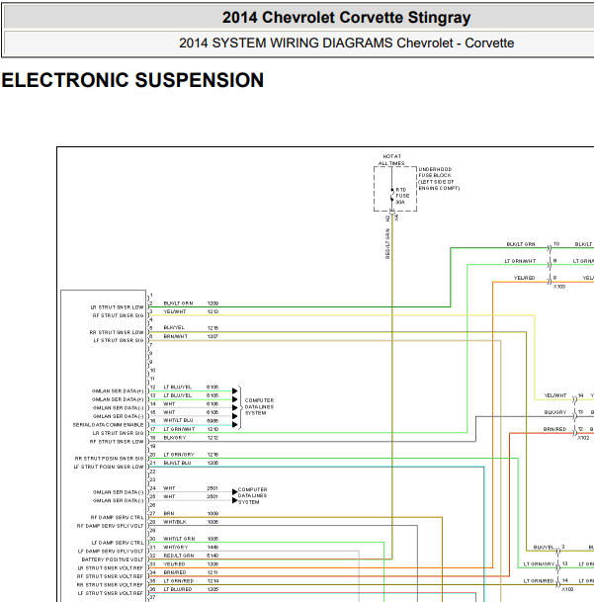Click 'WHT/LT GRN' wire label at pin 30
Image resolution: width=594 pixels, height=602 pixels.
179,539
